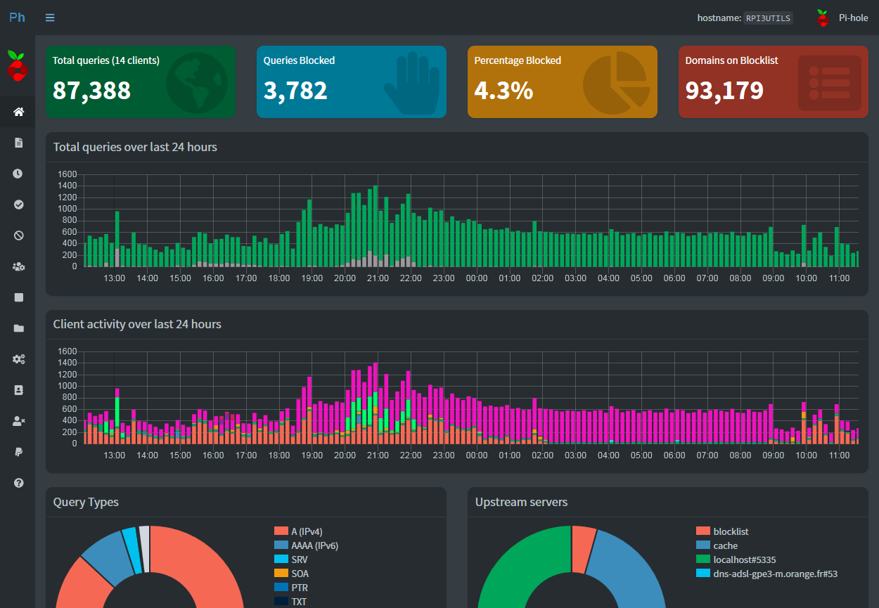
Task: Toggle A (IPv4) legend swatch in Query Types
Action: (x=281, y=531)
